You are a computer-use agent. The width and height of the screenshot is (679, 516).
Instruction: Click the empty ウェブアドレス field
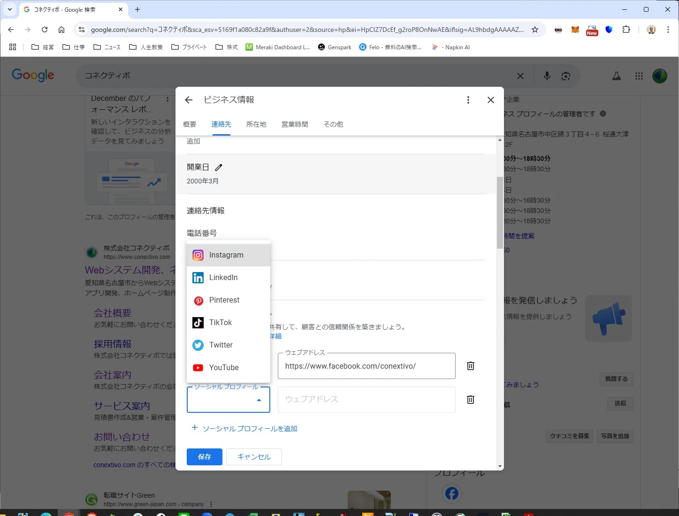tap(366, 400)
